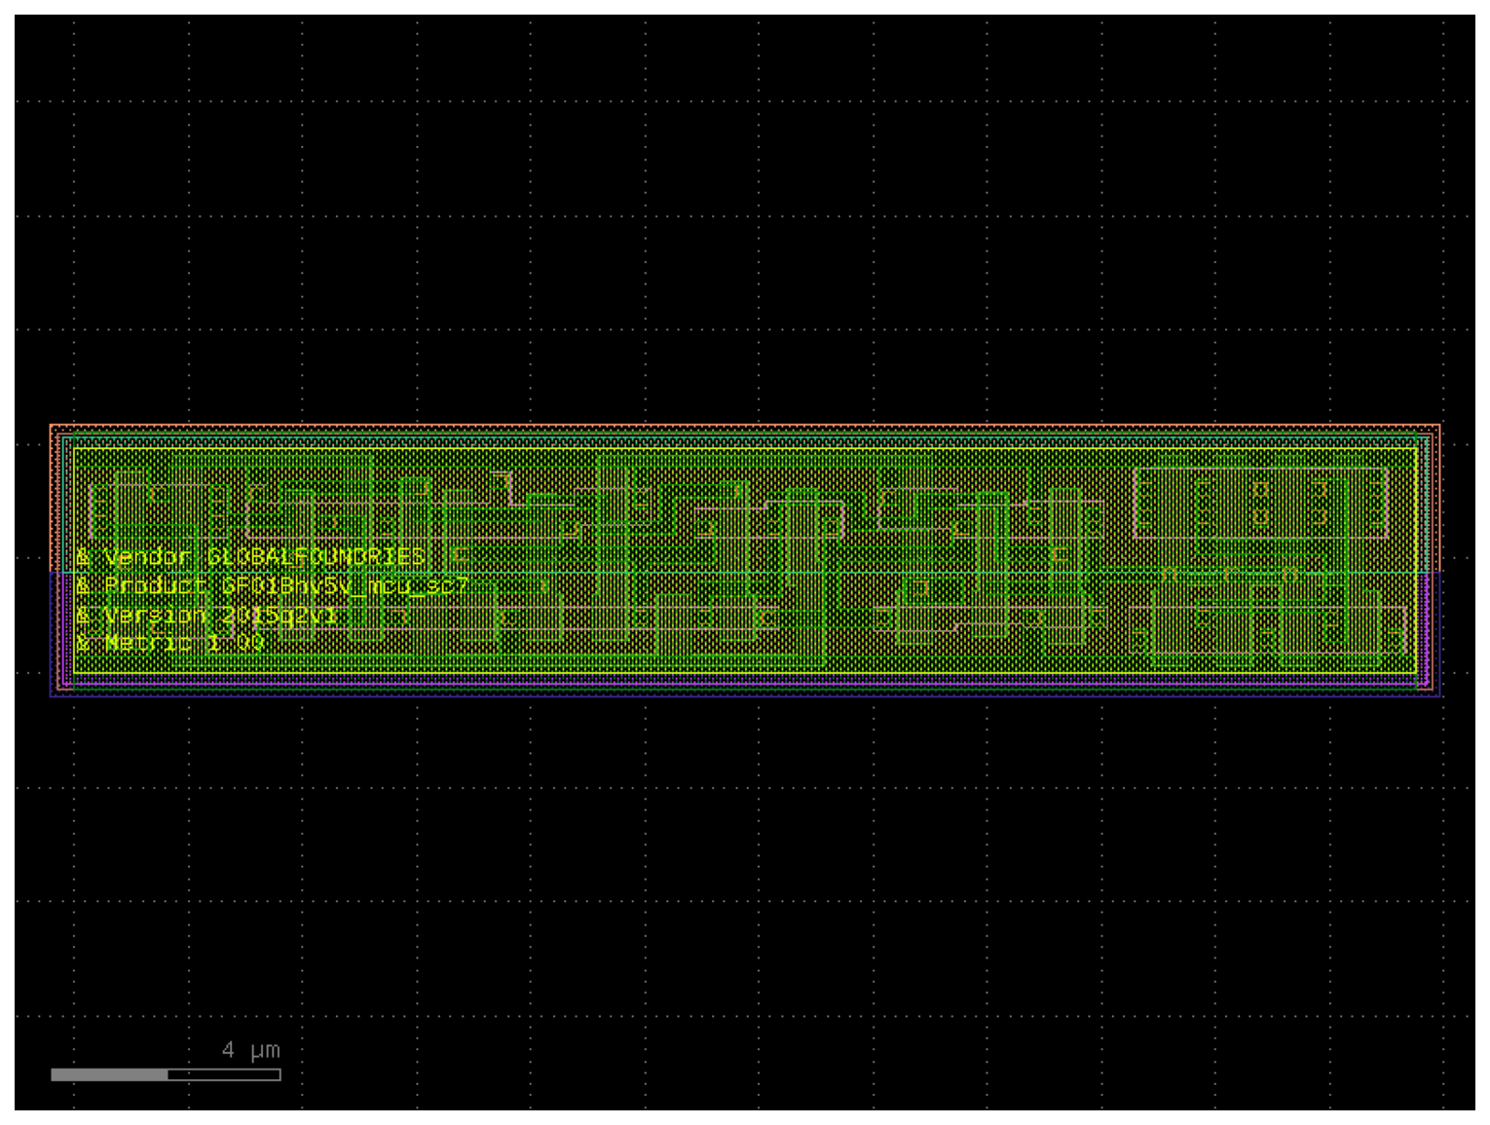Click the "& Product GF018hv5v_mcu_sc7" label
The image size is (1490, 1125).
point(273,585)
